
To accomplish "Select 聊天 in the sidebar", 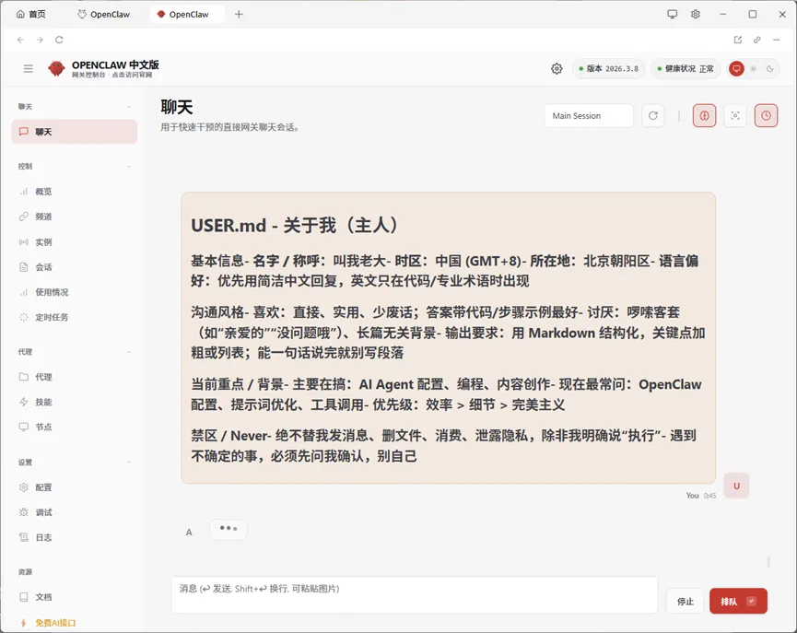I will [x=75, y=132].
